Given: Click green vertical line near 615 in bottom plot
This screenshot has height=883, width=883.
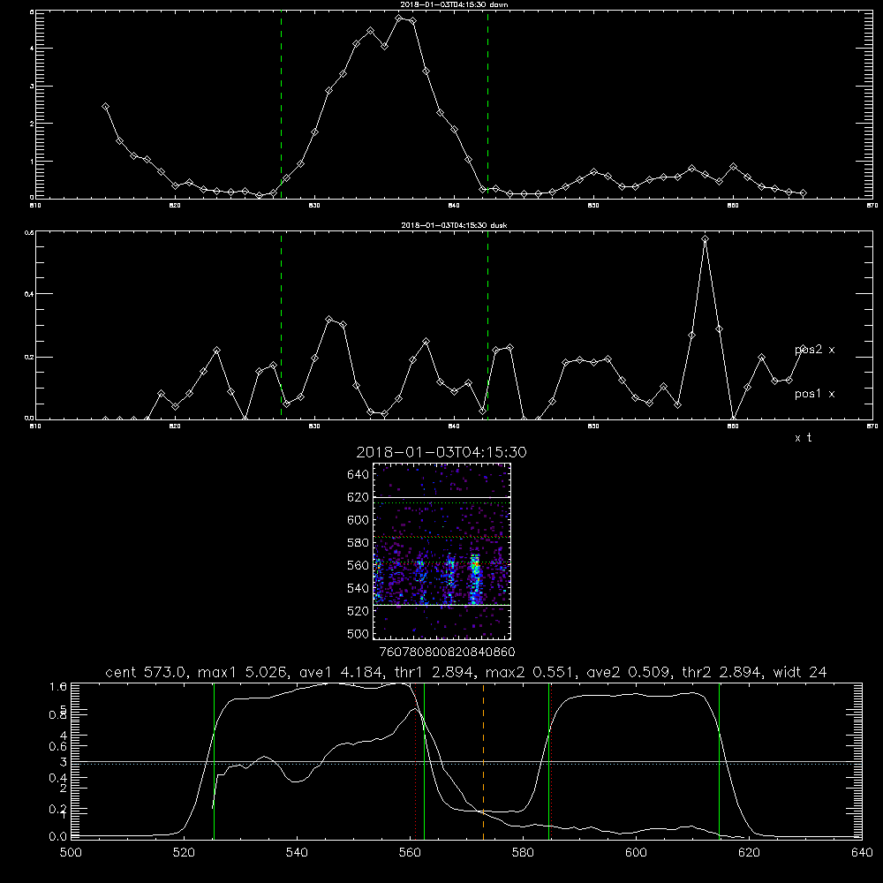Looking at the screenshot, I should coord(719,761).
